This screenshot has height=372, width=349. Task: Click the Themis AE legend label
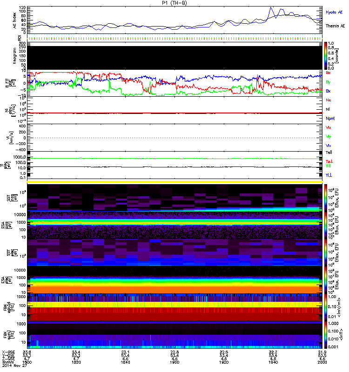(335, 26)
